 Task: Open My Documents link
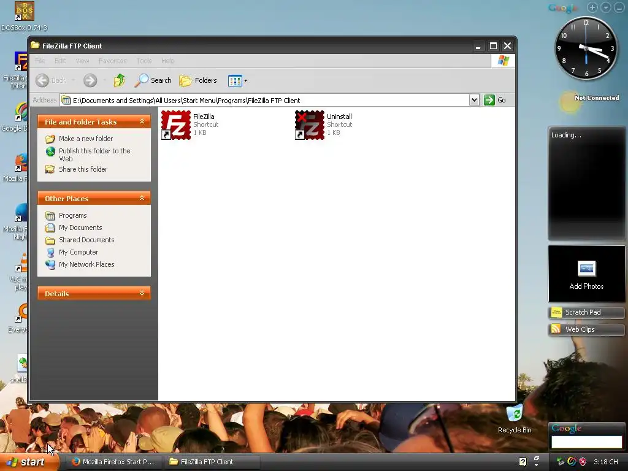coord(74,228)
